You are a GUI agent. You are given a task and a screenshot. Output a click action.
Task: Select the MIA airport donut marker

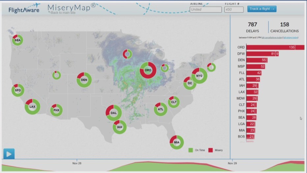tap(177, 142)
